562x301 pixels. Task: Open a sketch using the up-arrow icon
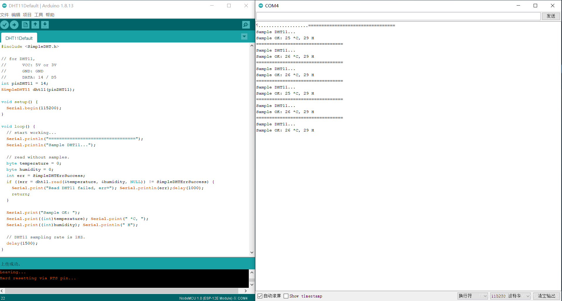[x=35, y=25]
